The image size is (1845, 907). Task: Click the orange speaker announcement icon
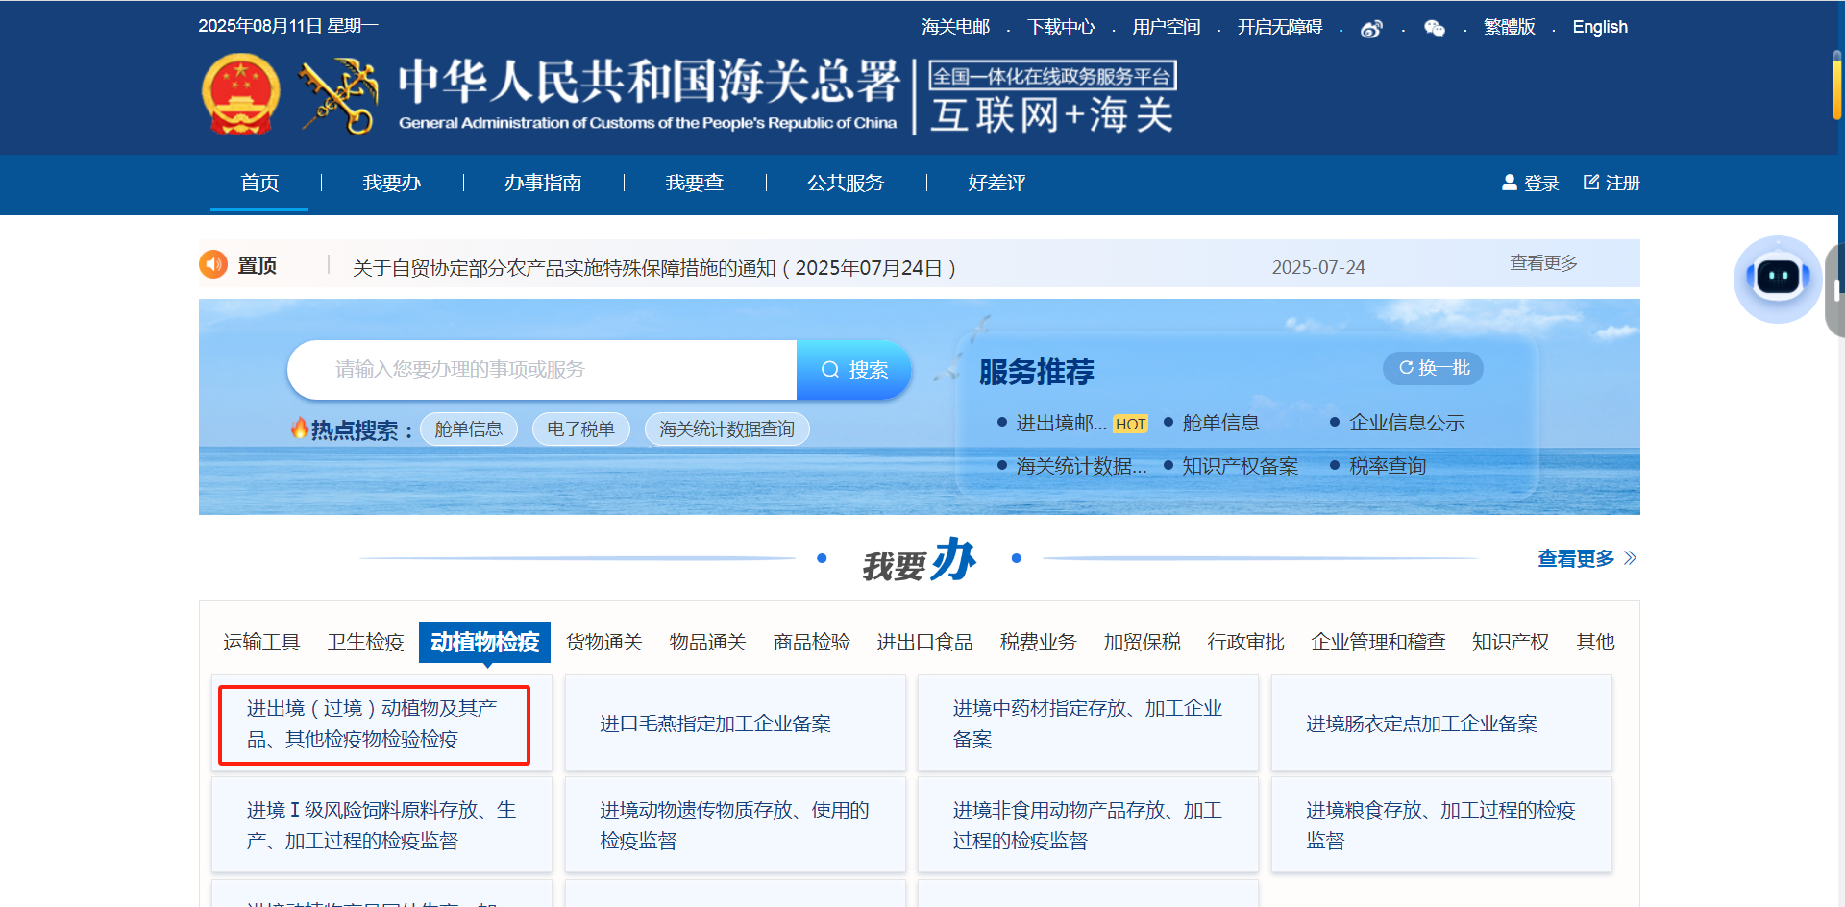click(212, 264)
